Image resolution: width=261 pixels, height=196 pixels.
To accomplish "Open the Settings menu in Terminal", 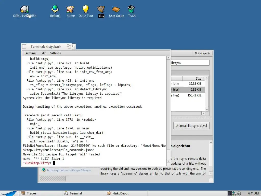I will pos(55,53).
